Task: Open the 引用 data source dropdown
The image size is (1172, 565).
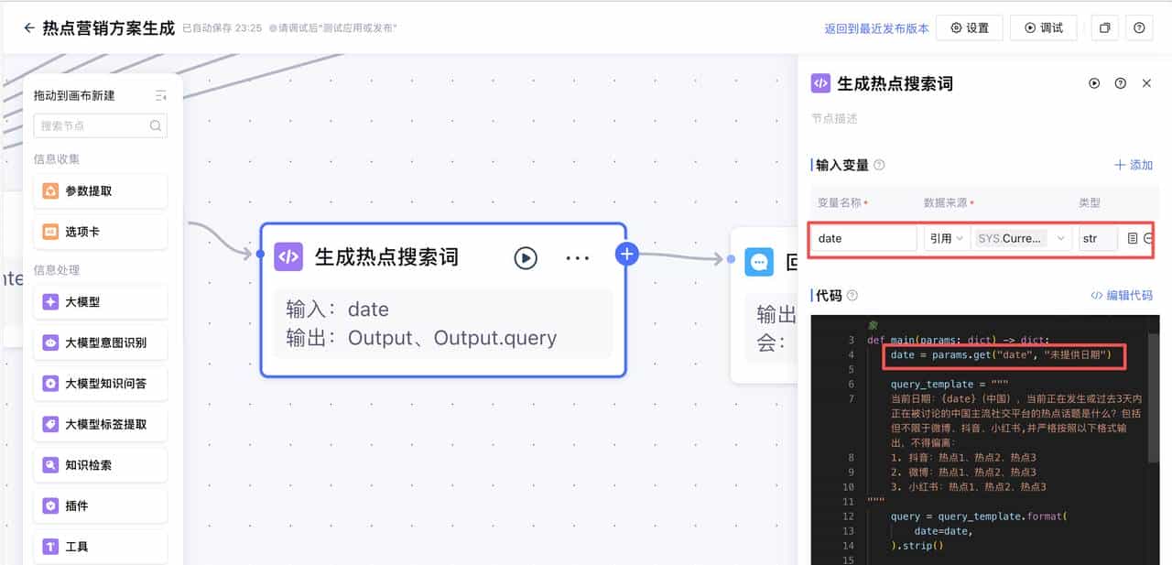Action: (945, 237)
